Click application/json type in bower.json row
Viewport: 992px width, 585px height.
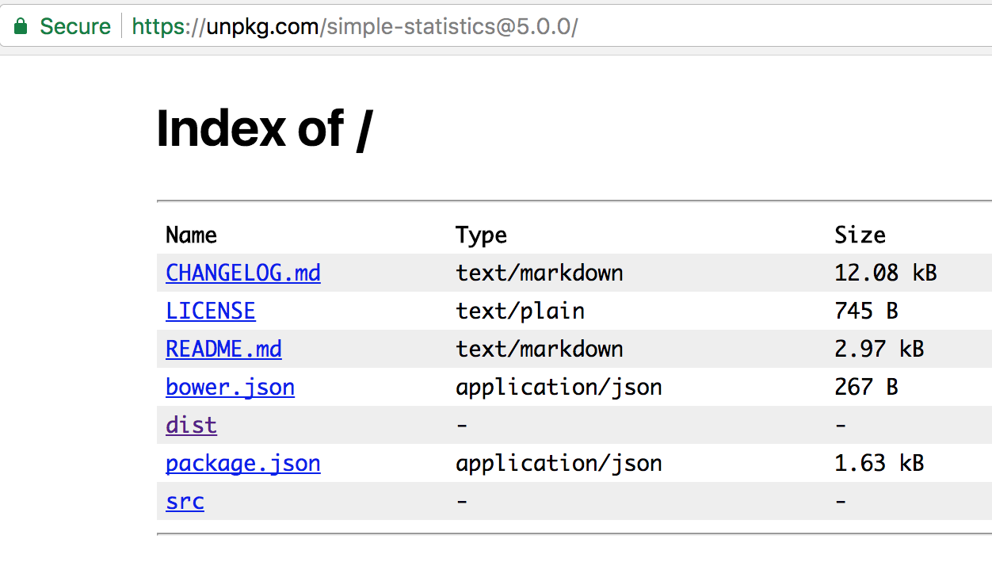tap(559, 387)
